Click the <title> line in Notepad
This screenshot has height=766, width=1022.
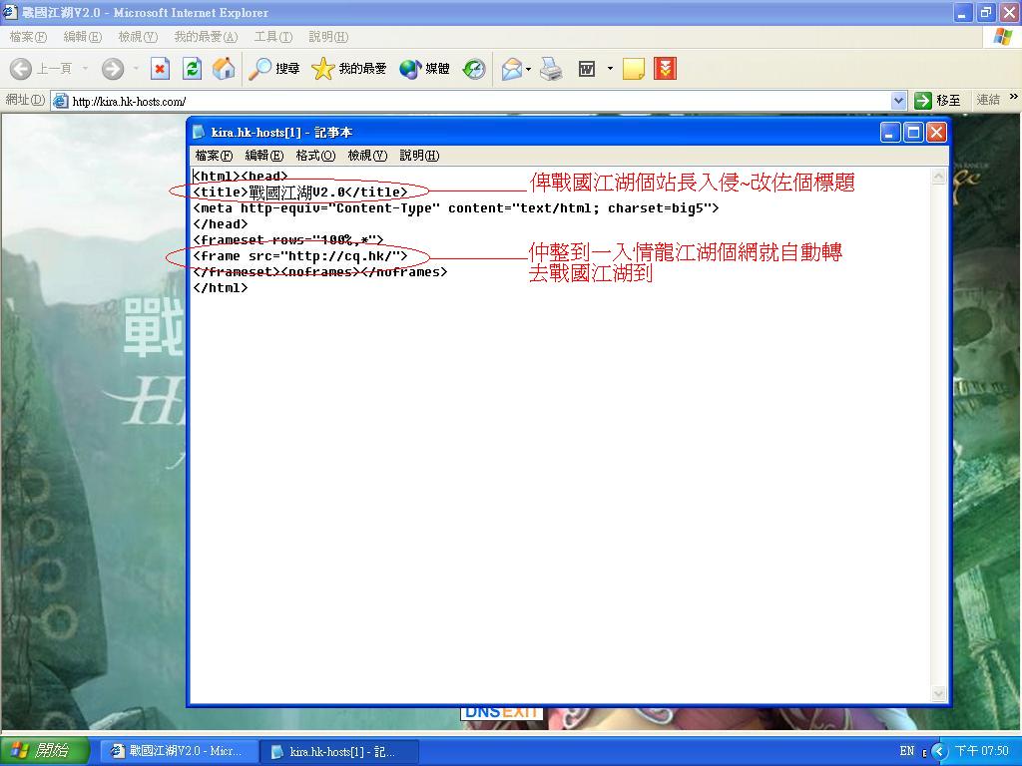pos(300,192)
